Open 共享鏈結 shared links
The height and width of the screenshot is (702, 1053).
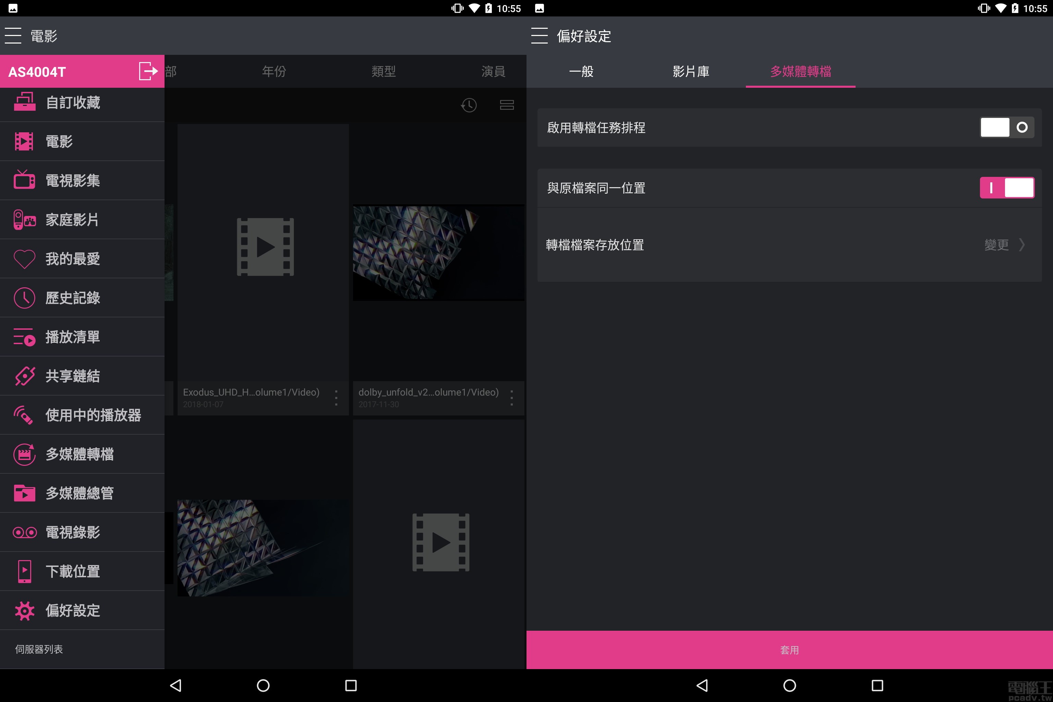click(x=73, y=376)
